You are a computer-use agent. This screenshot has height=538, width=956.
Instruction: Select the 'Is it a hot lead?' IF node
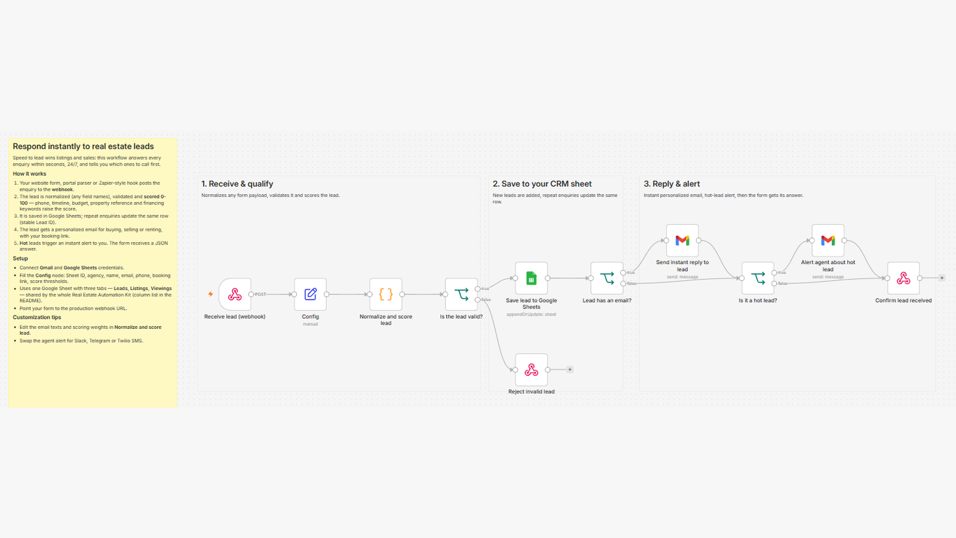click(758, 278)
